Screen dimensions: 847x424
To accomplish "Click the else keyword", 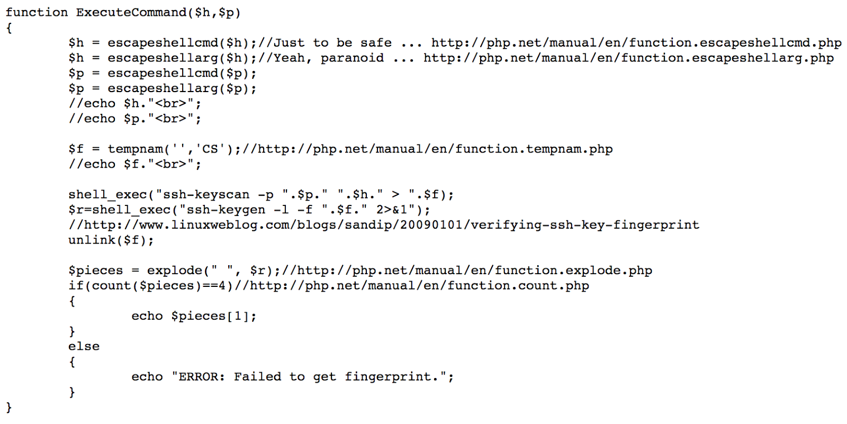I will pyautogui.click(x=84, y=347).
